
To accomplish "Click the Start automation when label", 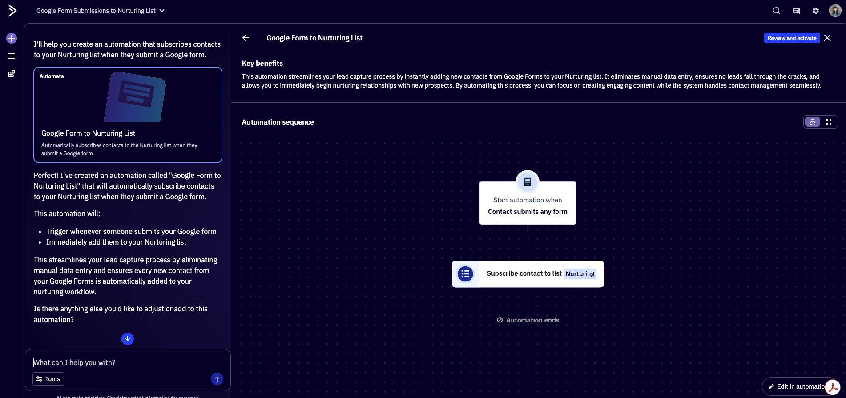I will tap(528, 200).
